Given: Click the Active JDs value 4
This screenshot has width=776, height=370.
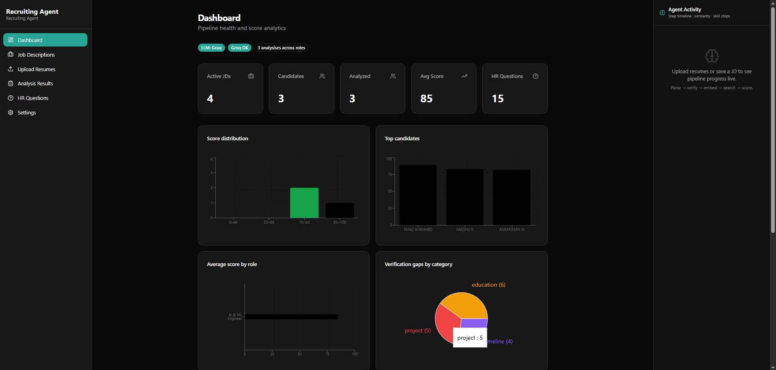Looking at the screenshot, I should (x=210, y=99).
